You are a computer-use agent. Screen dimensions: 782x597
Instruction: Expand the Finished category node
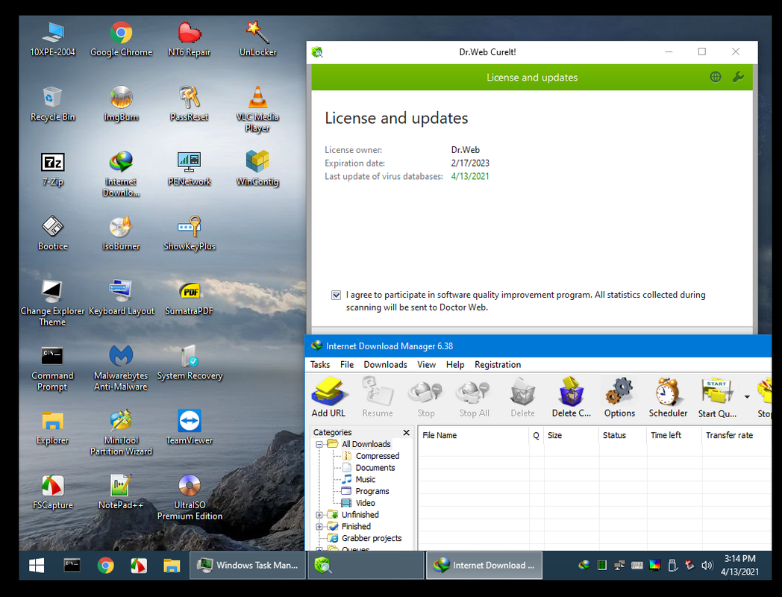pyautogui.click(x=319, y=526)
